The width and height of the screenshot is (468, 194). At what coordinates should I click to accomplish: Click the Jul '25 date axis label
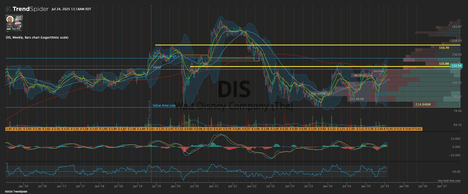pyautogui.click(x=385, y=186)
